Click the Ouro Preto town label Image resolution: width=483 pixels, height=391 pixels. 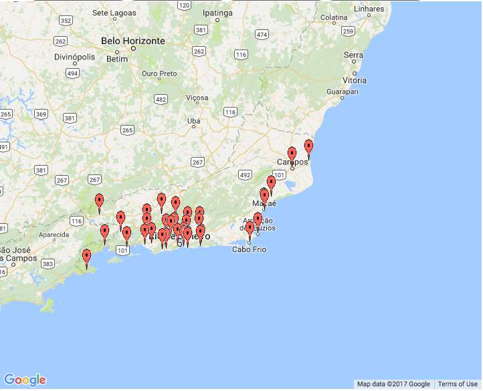pyautogui.click(x=159, y=74)
